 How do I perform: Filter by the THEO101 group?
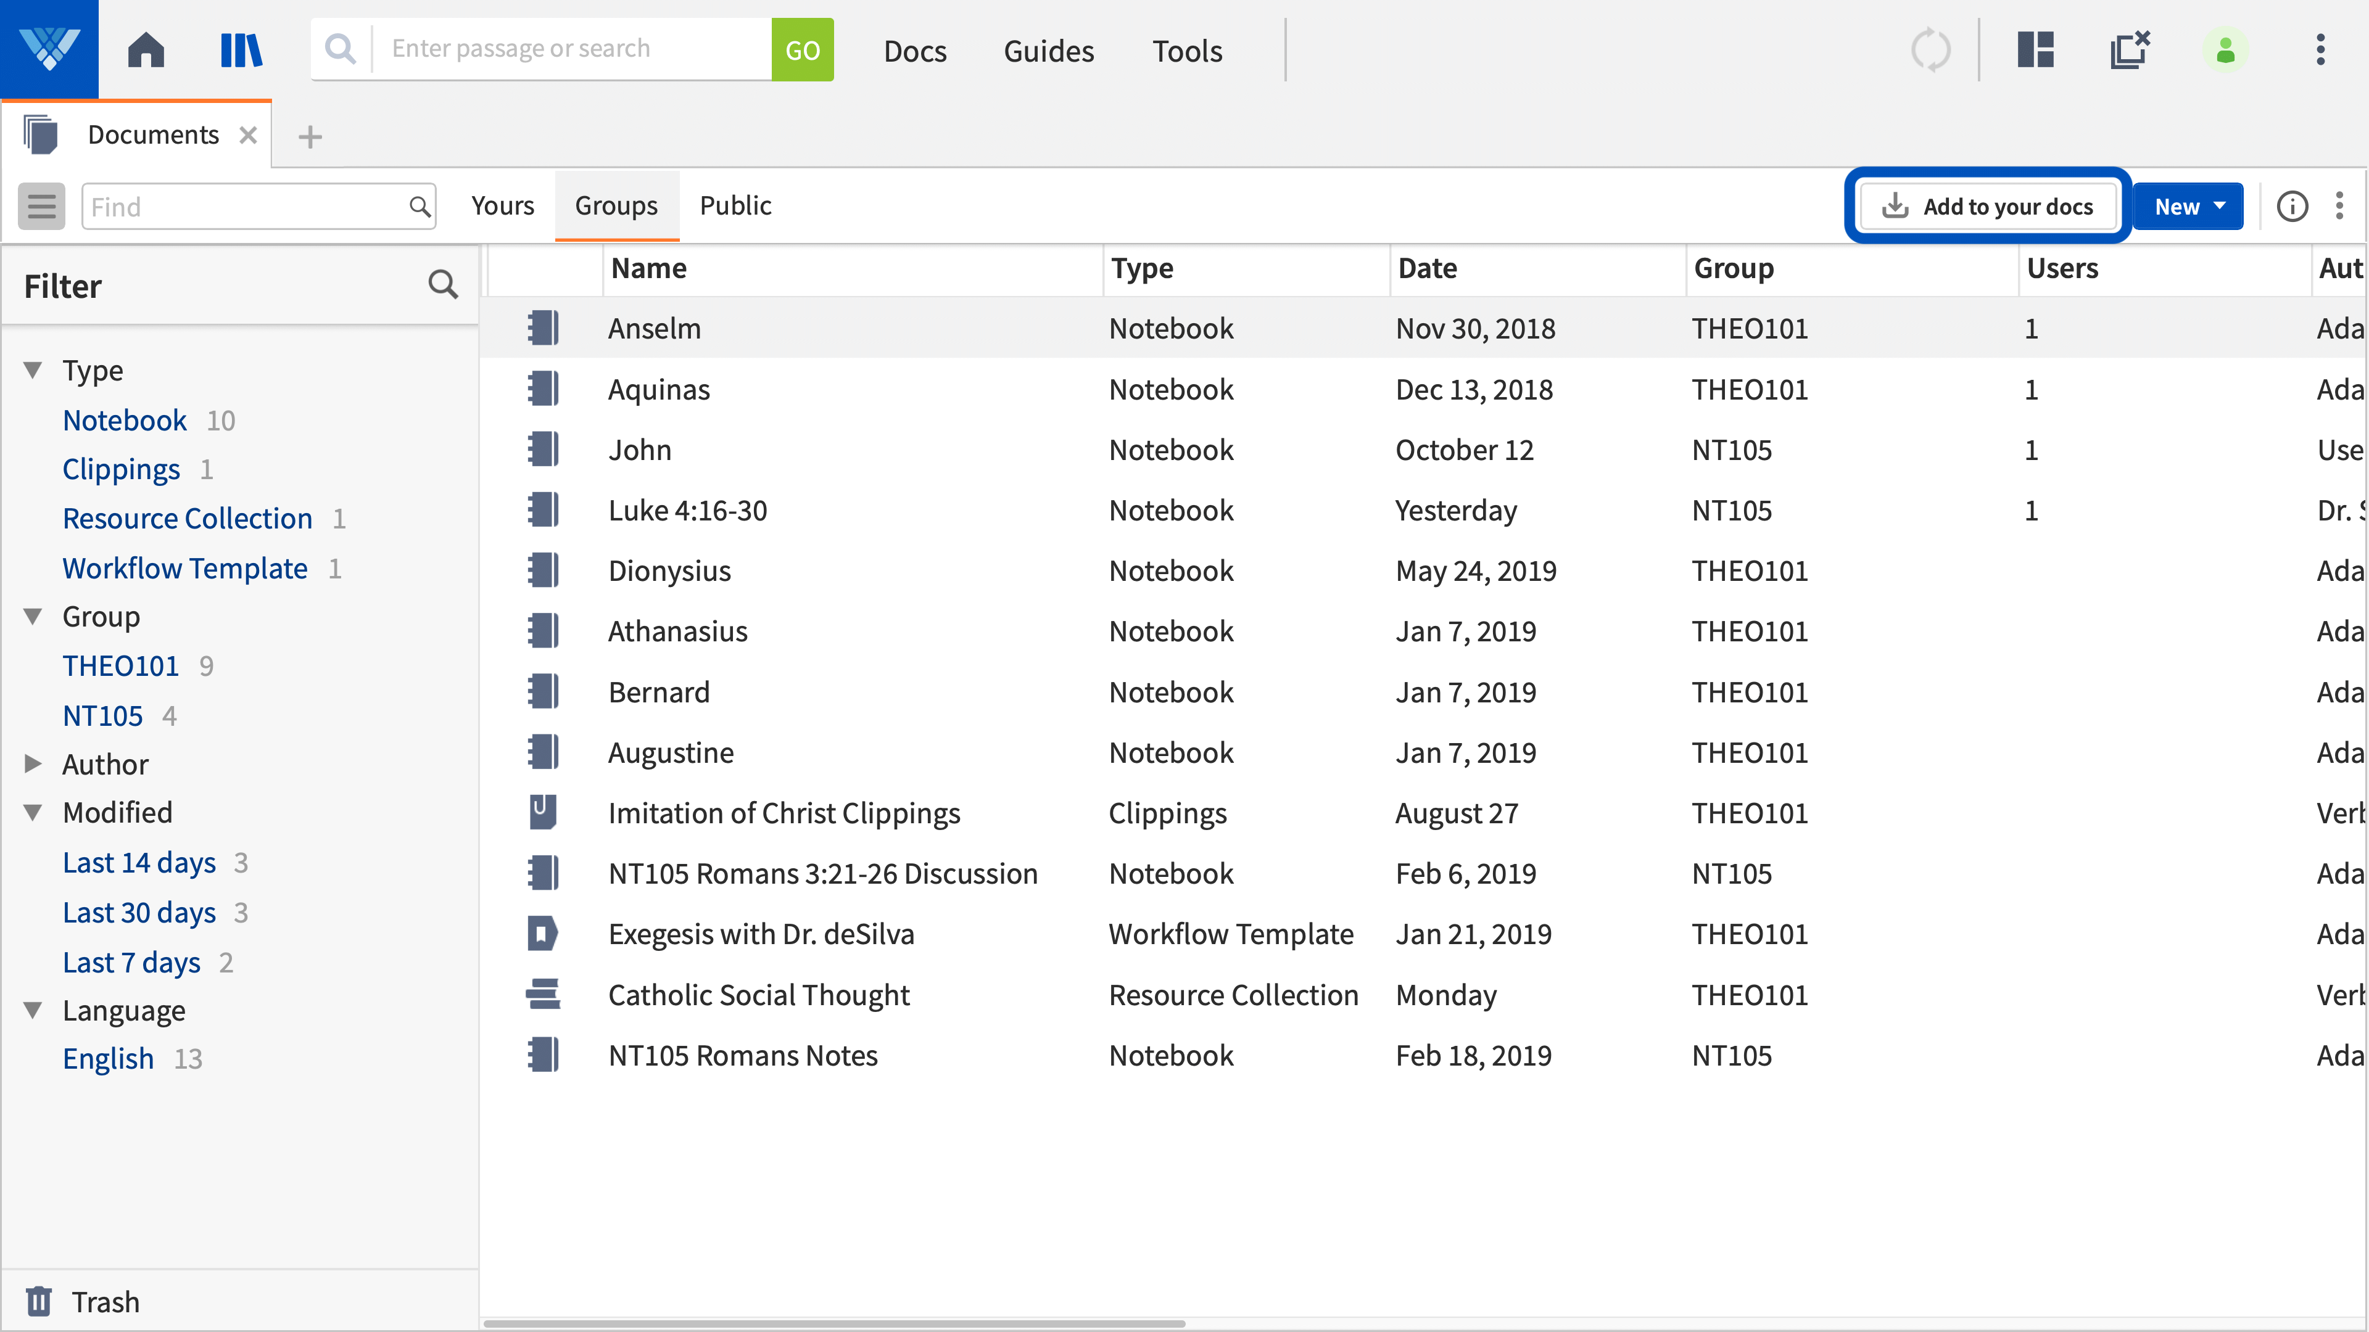point(120,665)
